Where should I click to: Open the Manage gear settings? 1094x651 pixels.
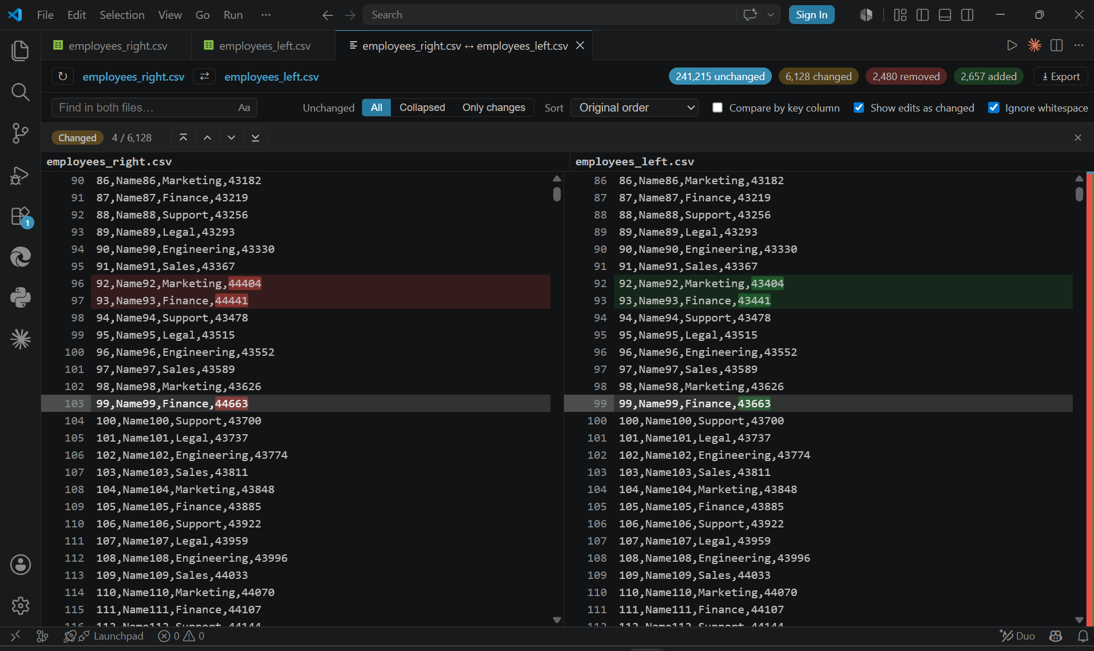(20, 605)
